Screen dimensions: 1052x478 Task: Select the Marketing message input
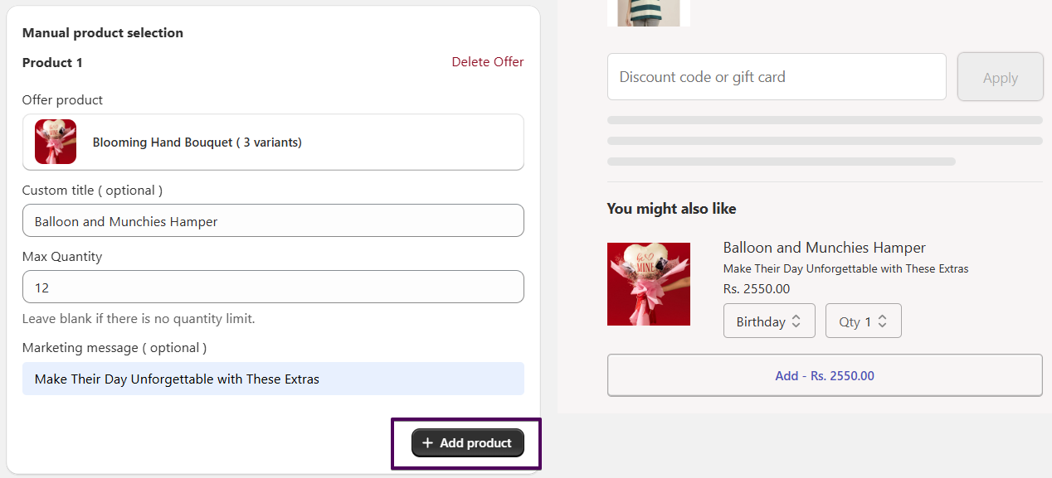[273, 379]
